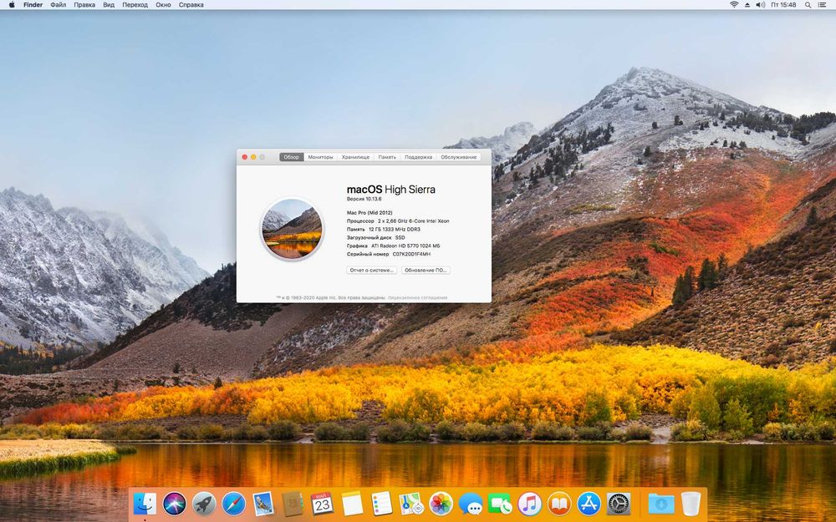Click the serial number C07K20D1F4MH
This screenshot has width=836, height=522.
(x=411, y=254)
